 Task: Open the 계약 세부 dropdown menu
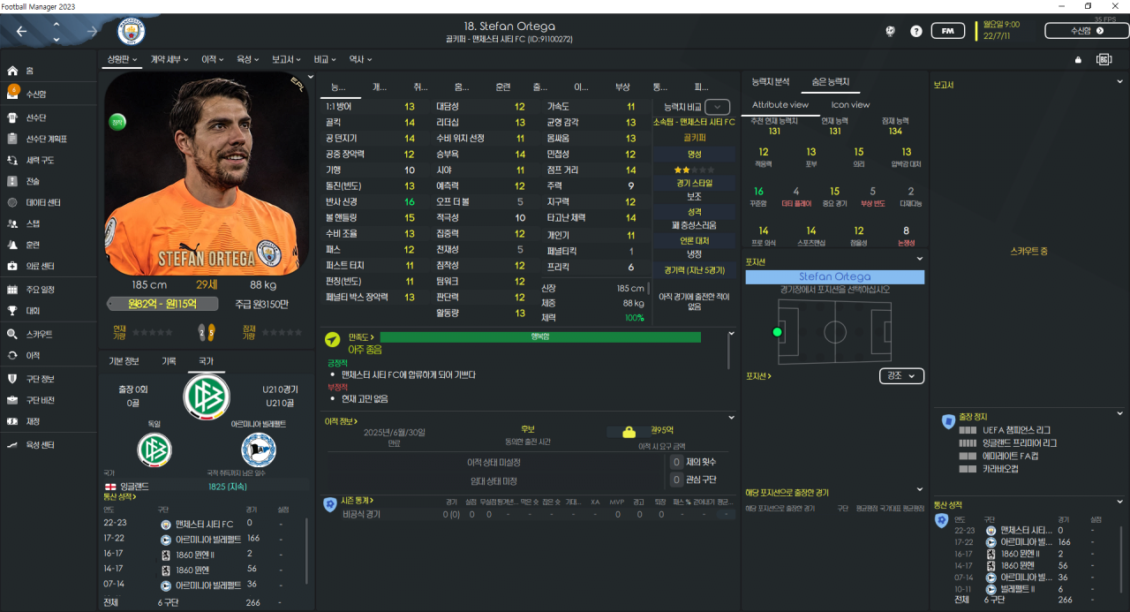(169, 59)
